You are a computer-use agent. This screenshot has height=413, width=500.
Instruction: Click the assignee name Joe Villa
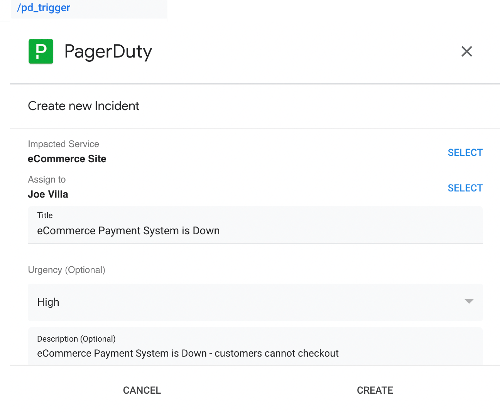coord(48,194)
